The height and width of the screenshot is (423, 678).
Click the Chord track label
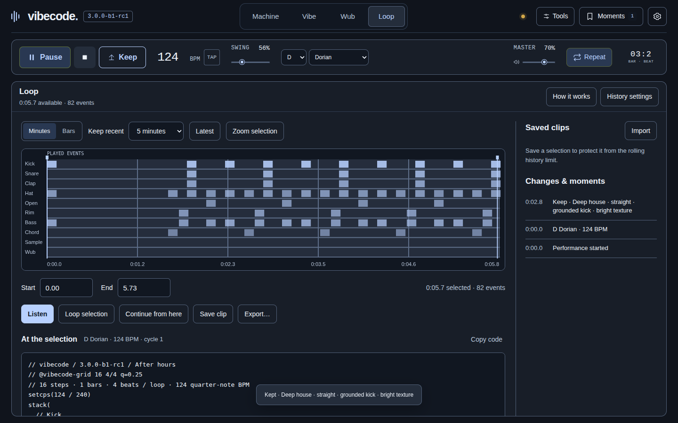pos(32,232)
